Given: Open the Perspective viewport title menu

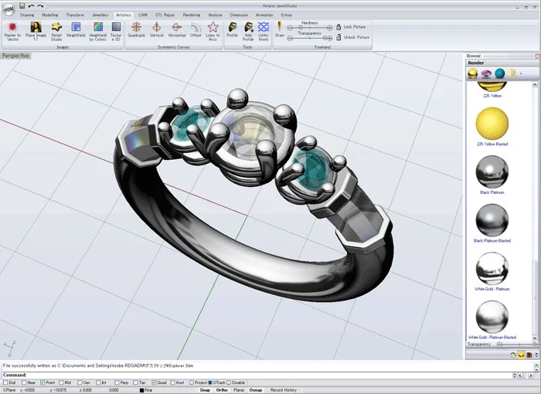Looking at the screenshot, I should 15,56.
